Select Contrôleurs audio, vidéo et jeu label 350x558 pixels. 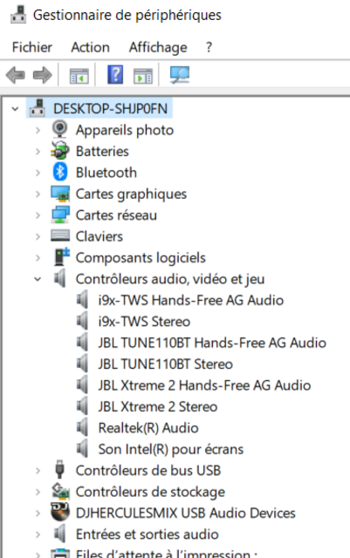[x=170, y=279]
